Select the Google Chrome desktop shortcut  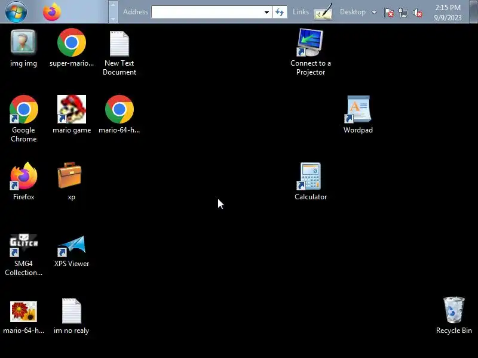coord(23,119)
